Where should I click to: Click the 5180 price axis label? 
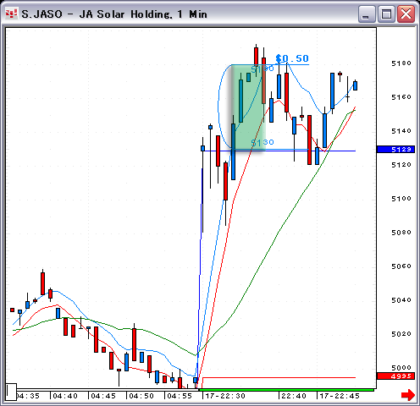tap(401, 63)
